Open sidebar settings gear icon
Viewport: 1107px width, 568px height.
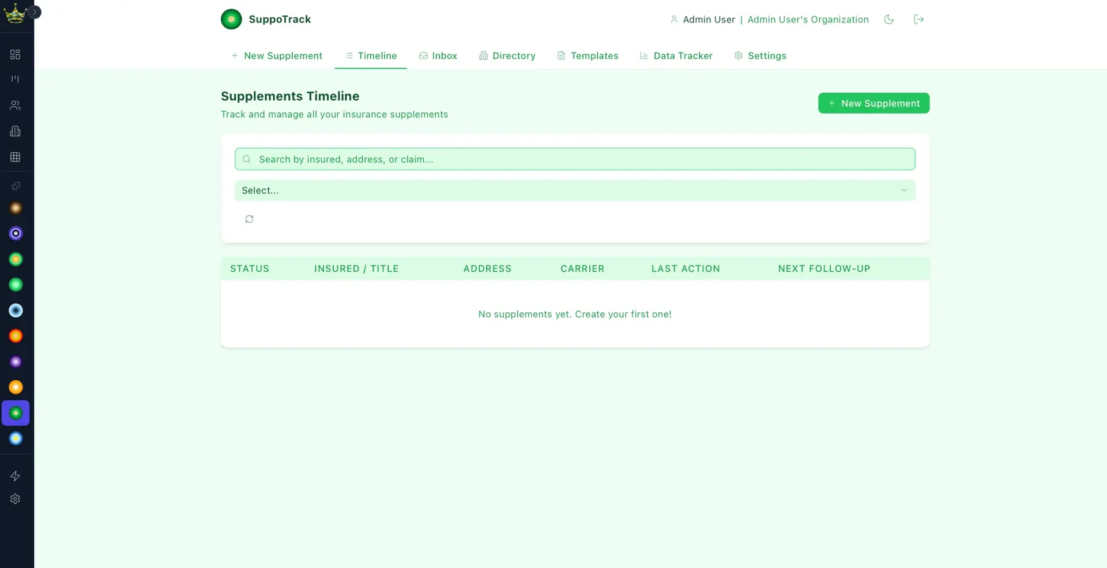[16, 499]
